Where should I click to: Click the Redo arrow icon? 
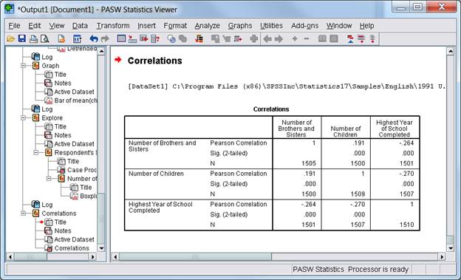pos(105,38)
